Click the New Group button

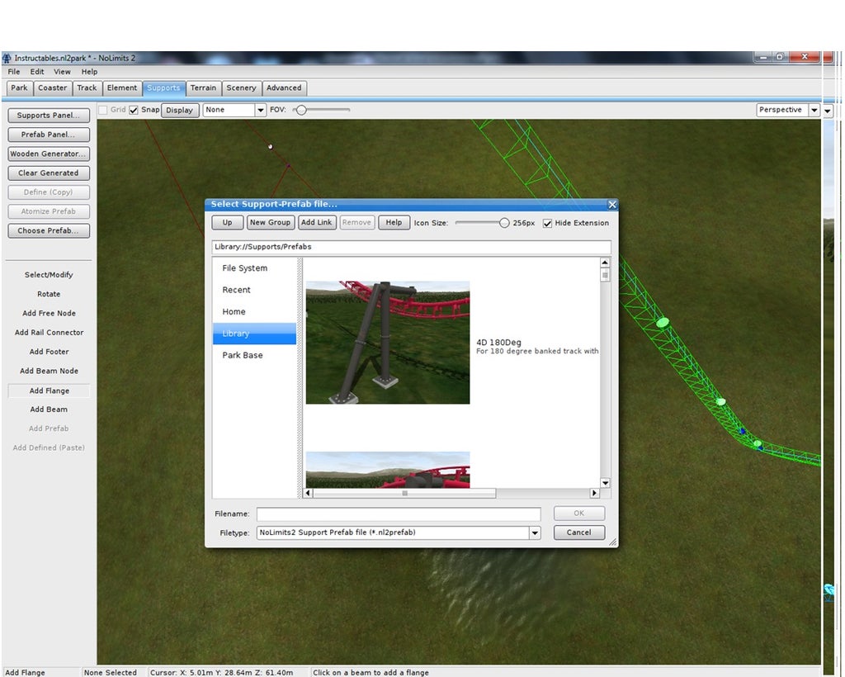coord(270,223)
